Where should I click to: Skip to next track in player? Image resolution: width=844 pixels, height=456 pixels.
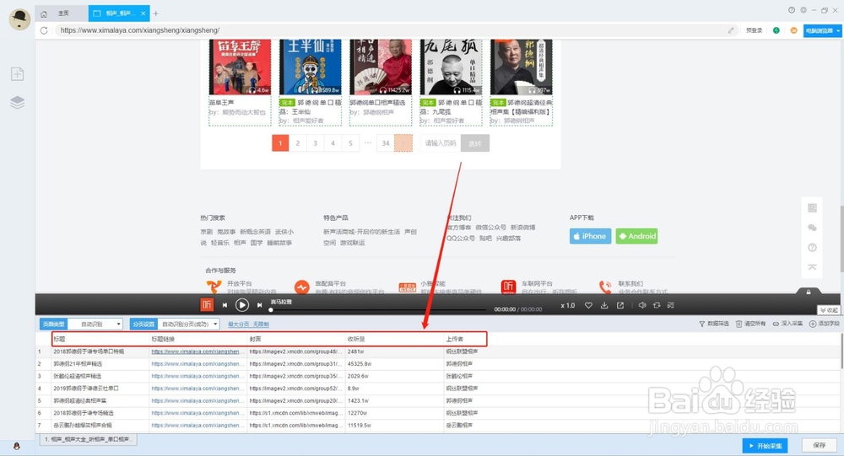[259, 305]
